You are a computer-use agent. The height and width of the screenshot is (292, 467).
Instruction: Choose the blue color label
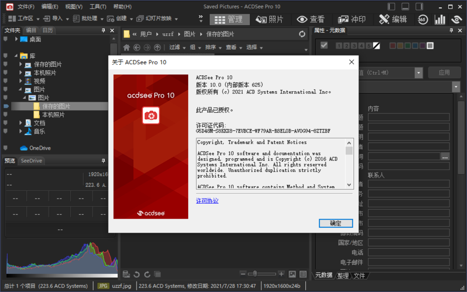click(x=415, y=46)
